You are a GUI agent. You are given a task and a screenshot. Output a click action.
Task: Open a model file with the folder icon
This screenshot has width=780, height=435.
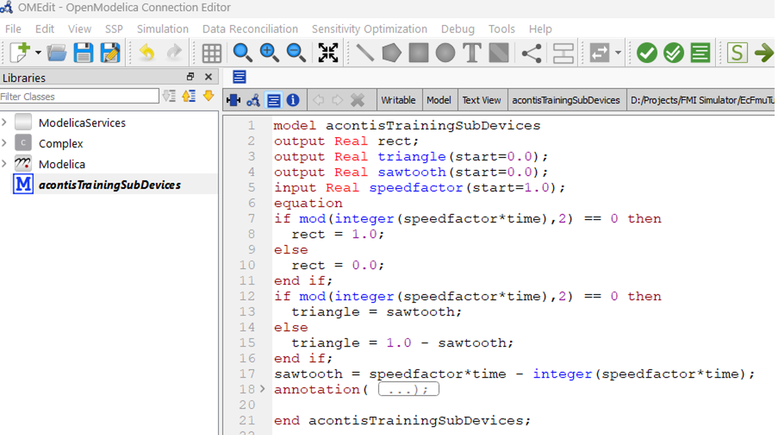pyautogui.click(x=57, y=53)
